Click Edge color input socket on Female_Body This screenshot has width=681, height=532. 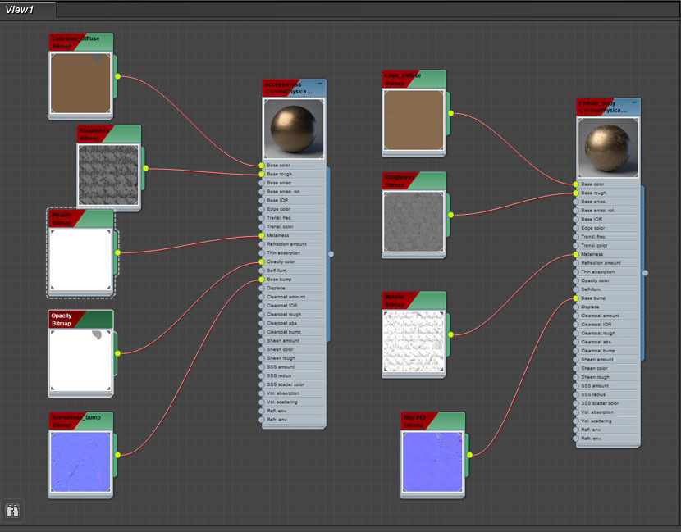pos(575,228)
